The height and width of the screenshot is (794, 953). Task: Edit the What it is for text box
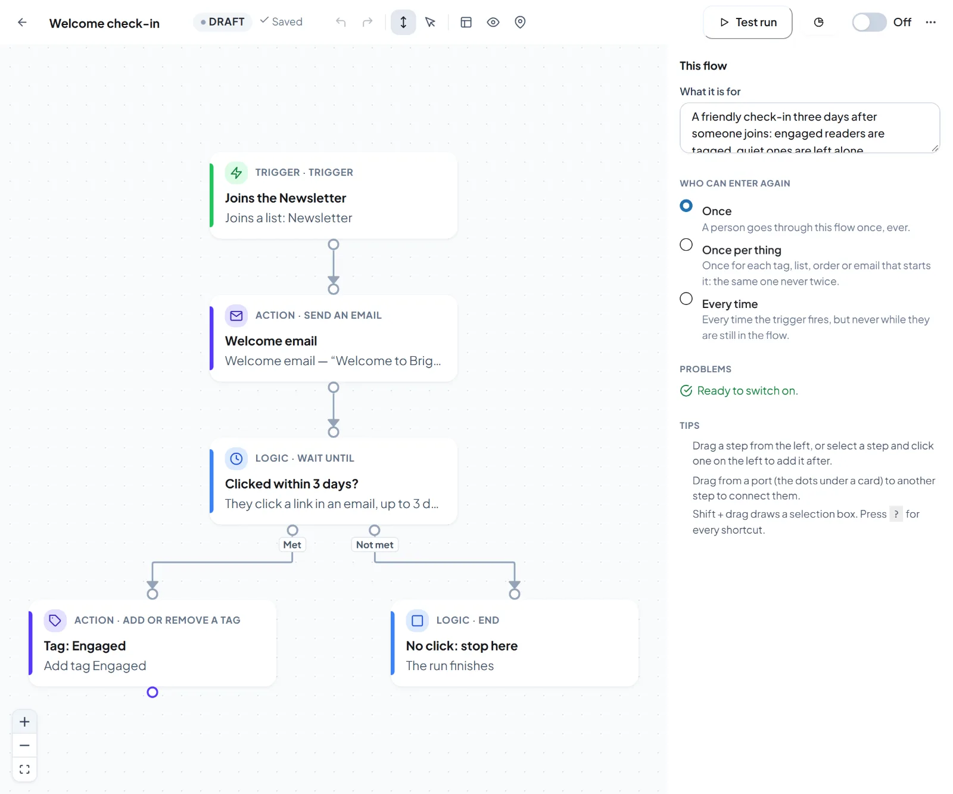click(x=809, y=127)
